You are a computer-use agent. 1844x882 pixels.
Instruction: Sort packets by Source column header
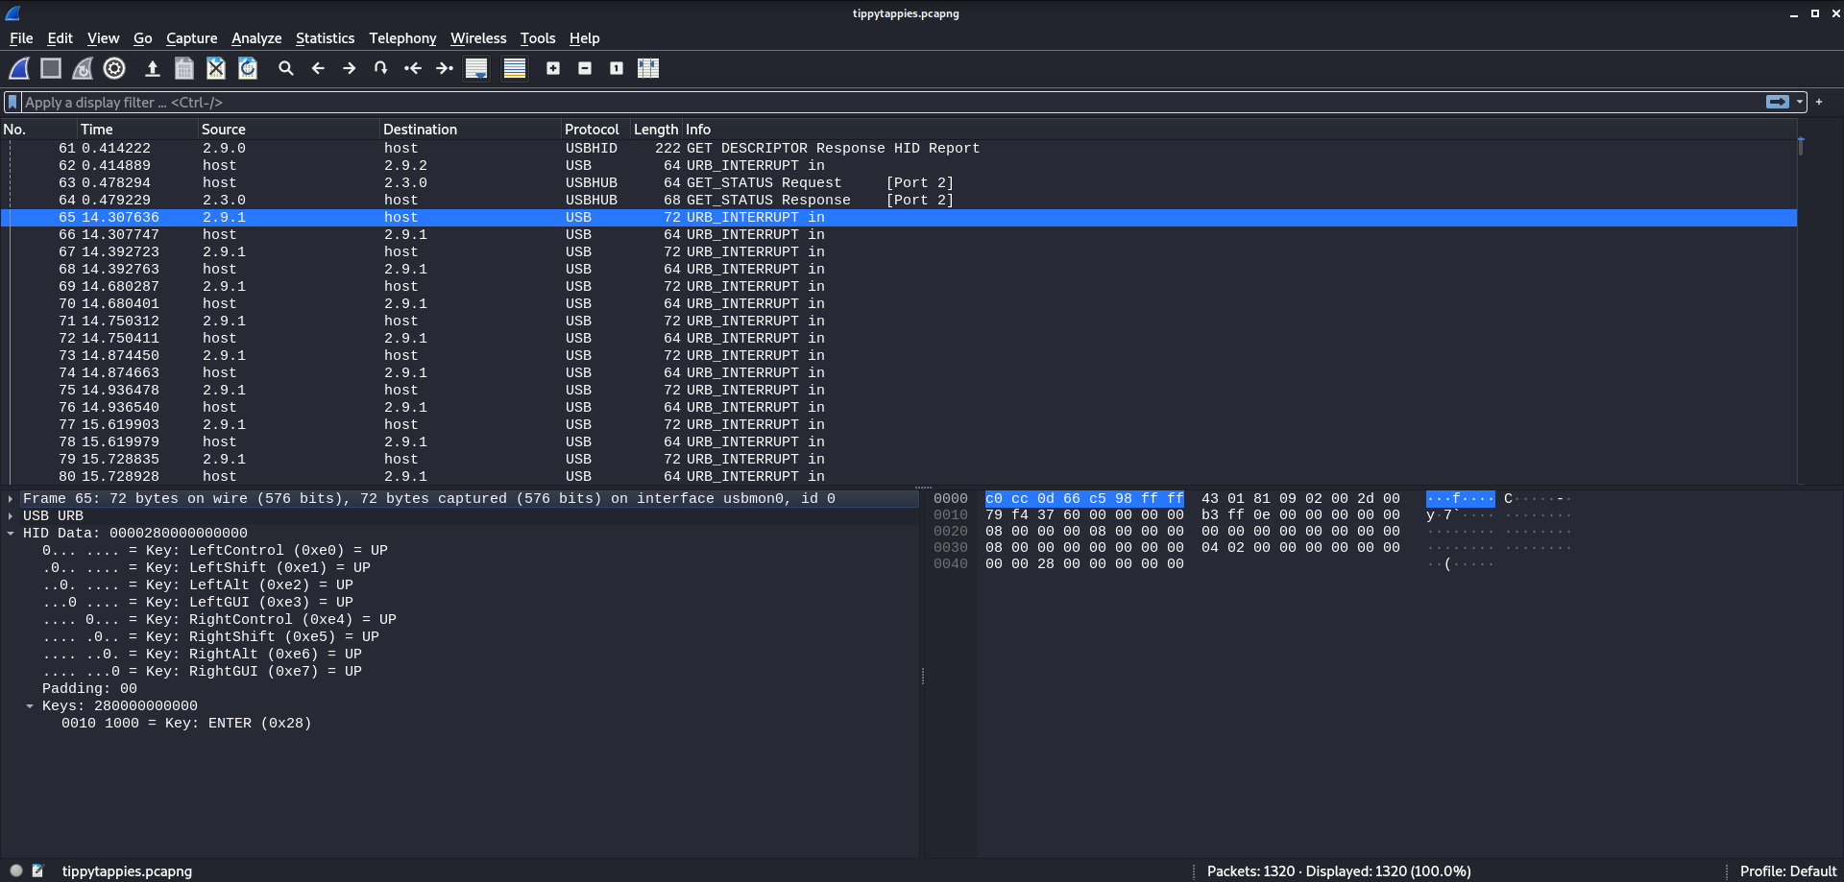click(x=289, y=130)
